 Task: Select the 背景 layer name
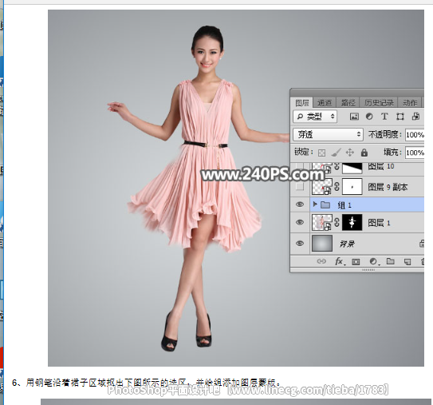pyautogui.click(x=347, y=244)
